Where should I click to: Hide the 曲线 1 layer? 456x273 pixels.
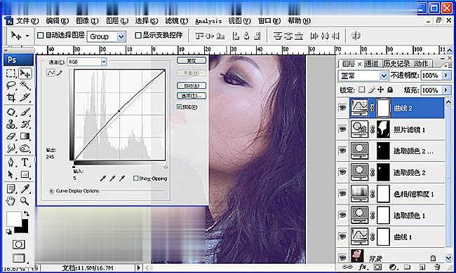pyautogui.click(x=343, y=237)
